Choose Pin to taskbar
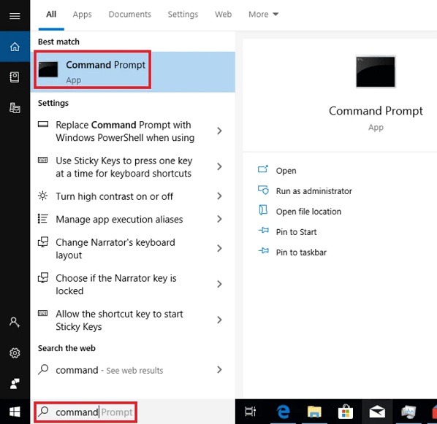437x424 pixels. click(x=301, y=253)
